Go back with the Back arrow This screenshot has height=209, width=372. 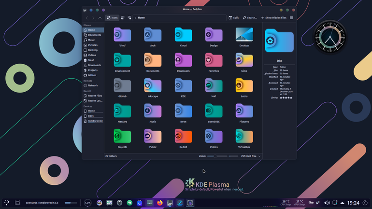click(87, 18)
